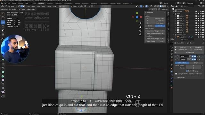Open the Tool properties tab icon
Image resolution: width=205 pixels, height=115 pixels.
[172, 44]
